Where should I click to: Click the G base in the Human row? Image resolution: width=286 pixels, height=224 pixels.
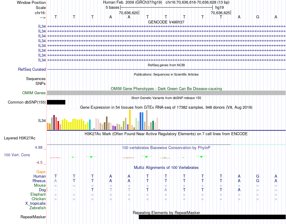pyautogui.click(x=257, y=176)
